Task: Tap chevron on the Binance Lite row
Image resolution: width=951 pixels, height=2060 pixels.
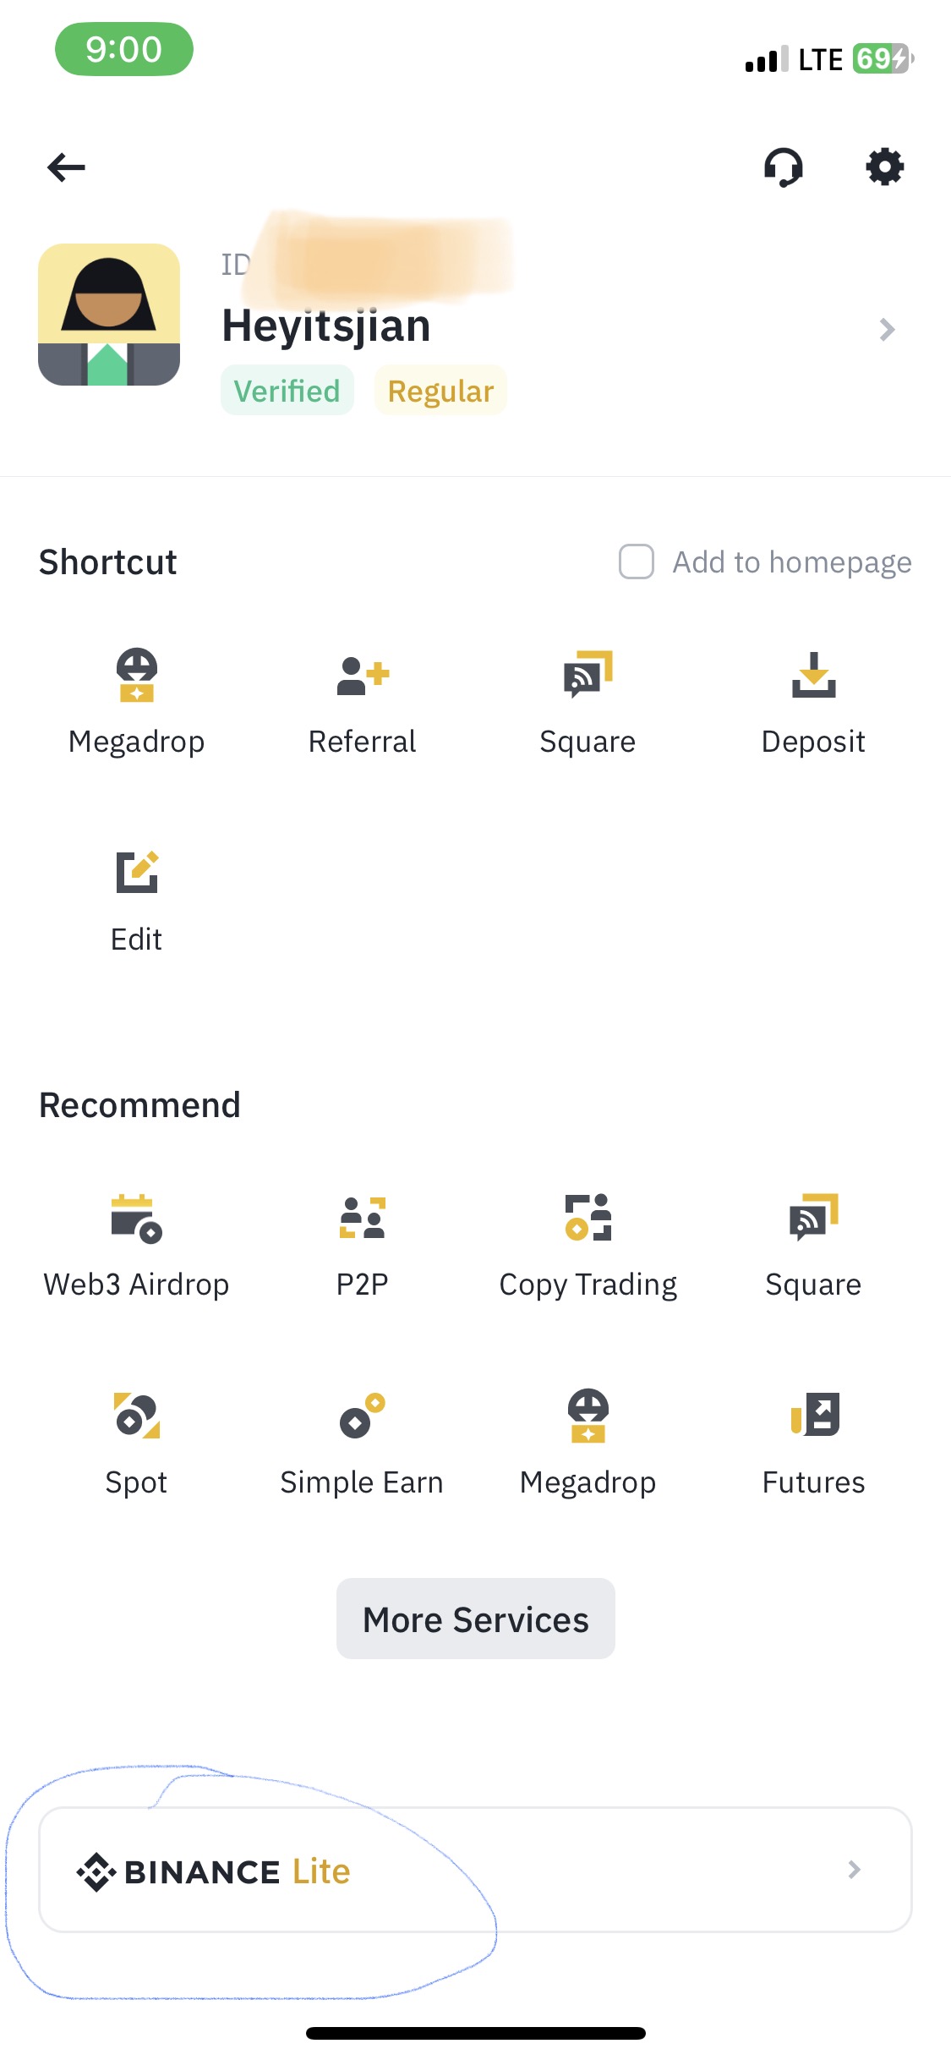Action: [x=854, y=1870]
